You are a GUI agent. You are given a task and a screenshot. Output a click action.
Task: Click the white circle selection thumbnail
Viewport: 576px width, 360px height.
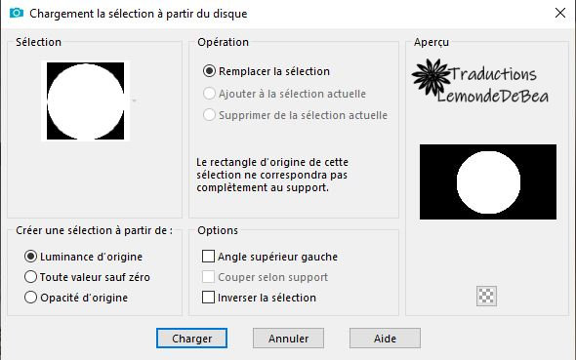(86, 100)
